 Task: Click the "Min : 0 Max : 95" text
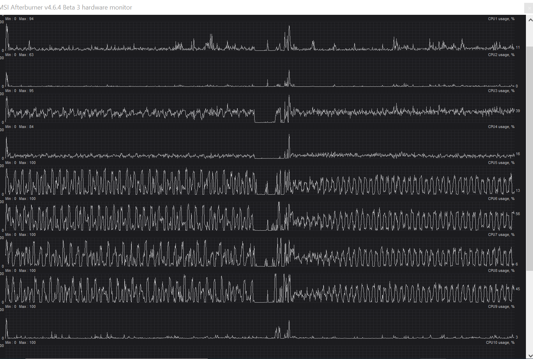[19, 91]
